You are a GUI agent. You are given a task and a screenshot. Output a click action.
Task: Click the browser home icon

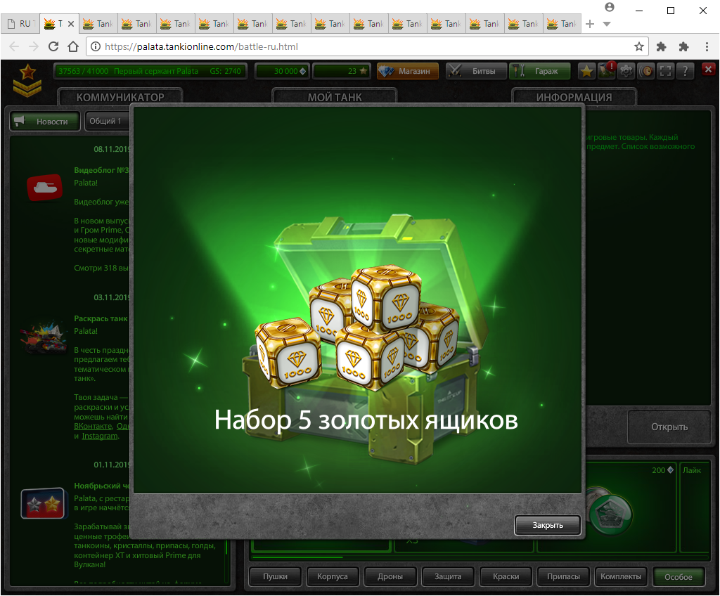(73, 46)
